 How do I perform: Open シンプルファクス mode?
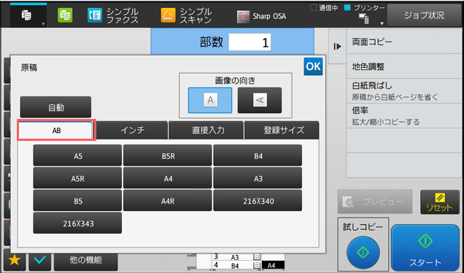coord(113,15)
